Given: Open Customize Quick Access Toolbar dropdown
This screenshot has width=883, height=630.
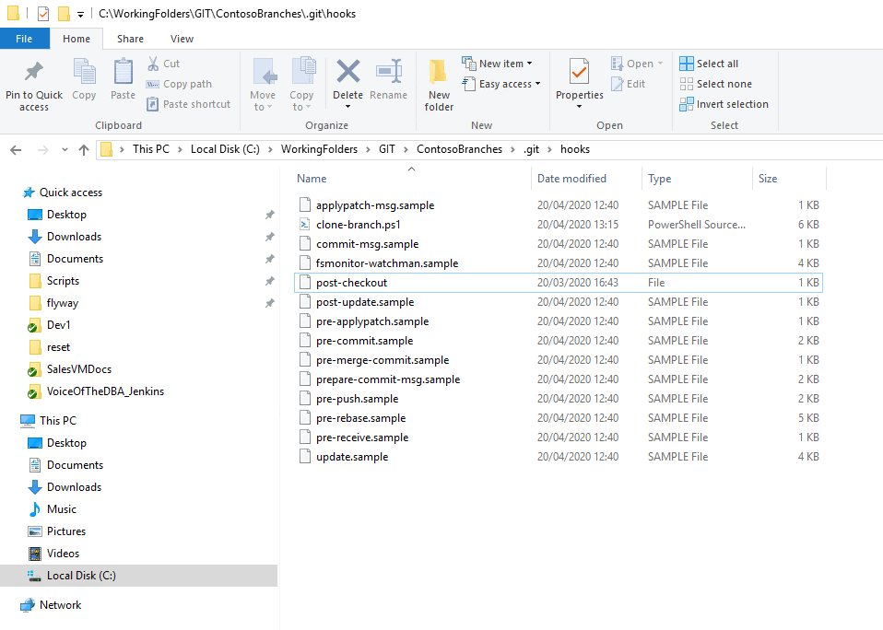Looking at the screenshot, I should click(x=80, y=14).
